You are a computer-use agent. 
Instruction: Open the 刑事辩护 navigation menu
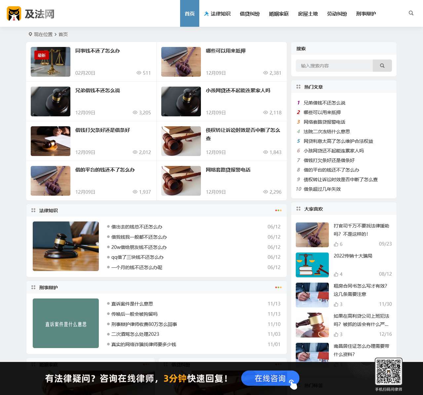pos(366,14)
